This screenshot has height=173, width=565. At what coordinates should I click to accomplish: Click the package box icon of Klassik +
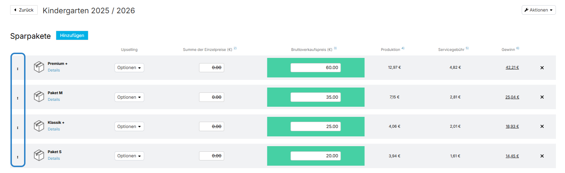coord(39,126)
